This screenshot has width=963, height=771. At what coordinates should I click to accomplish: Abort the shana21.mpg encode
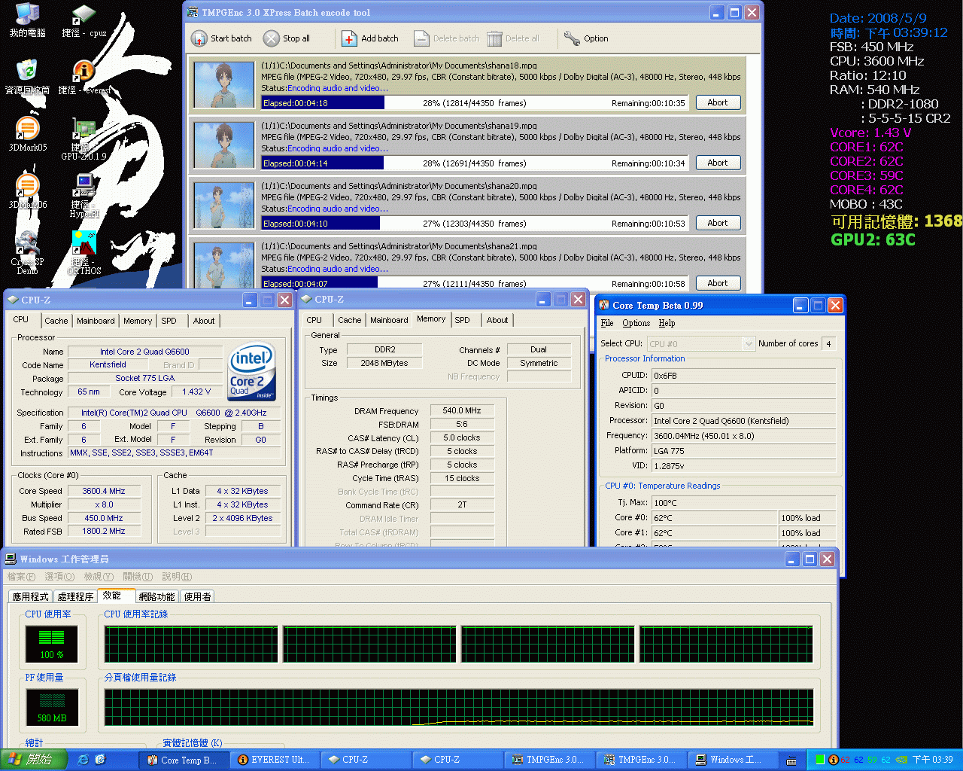click(x=717, y=283)
